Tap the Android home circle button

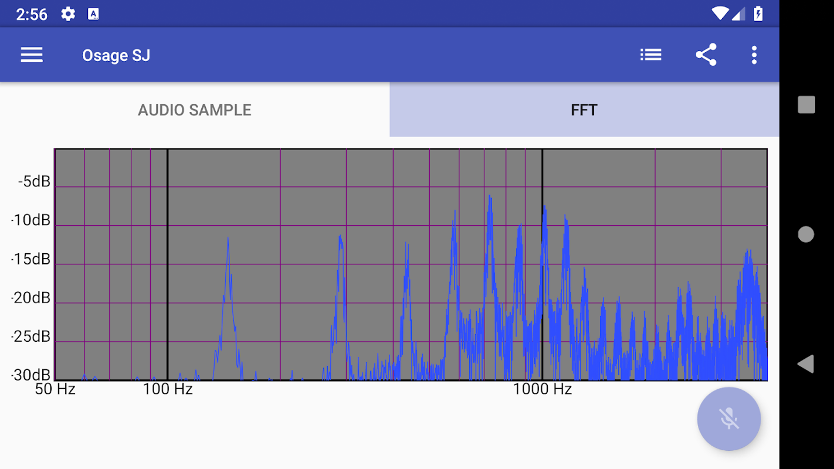coord(806,235)
